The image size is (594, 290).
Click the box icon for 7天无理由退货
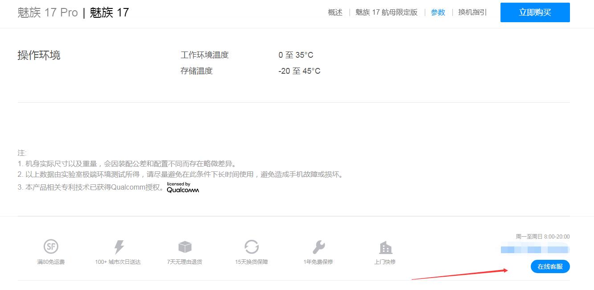tap(185, 247)
